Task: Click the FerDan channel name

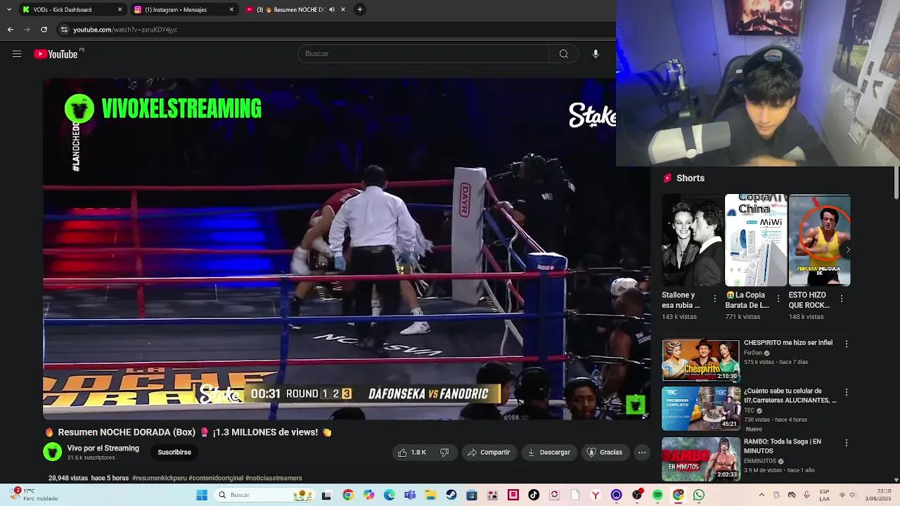Action: click(x=753, y=353)
